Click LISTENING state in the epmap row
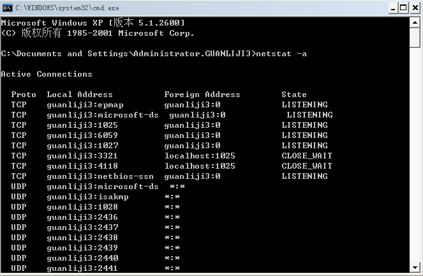The width and height of the screenshot is (423, 276). (304, 105)
